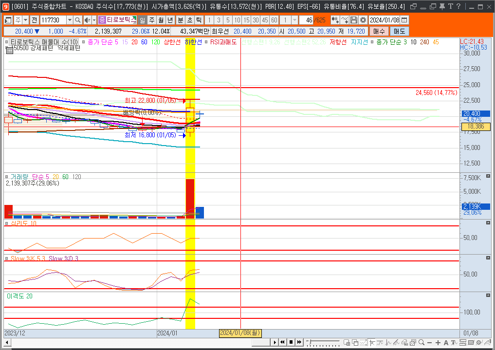Open the stock search magnifier
This screenshot has height=350, width=495.
pos(78,20)
